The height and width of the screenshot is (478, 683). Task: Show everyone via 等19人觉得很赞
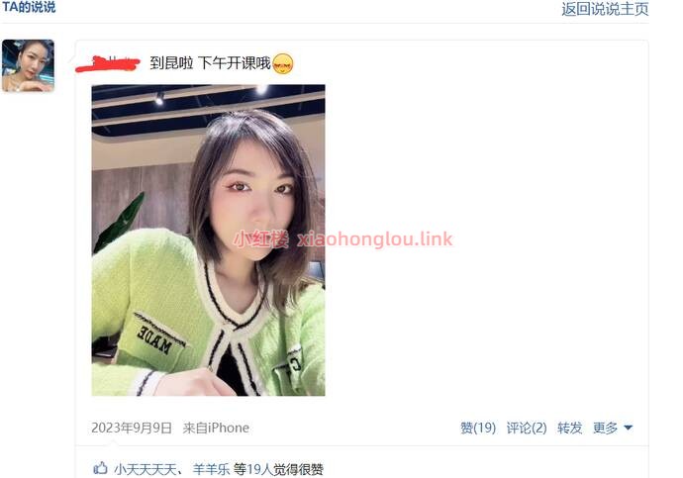[278, 469]
